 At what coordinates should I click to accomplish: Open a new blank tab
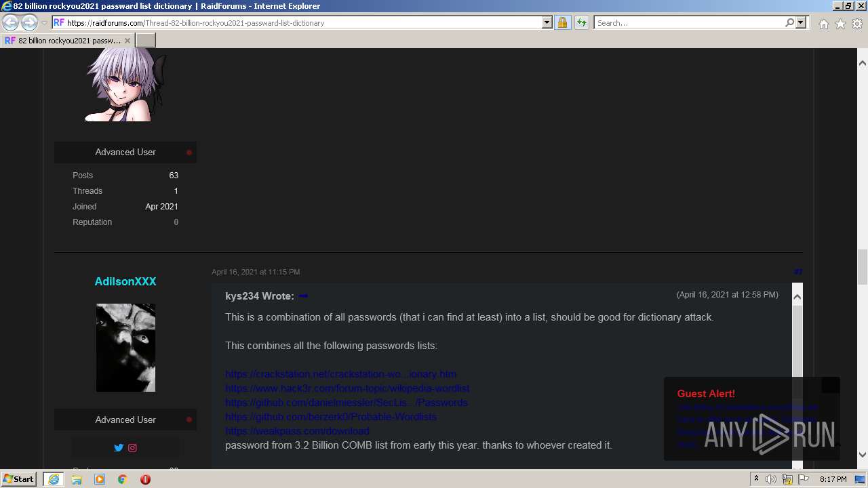pos(146,41)
